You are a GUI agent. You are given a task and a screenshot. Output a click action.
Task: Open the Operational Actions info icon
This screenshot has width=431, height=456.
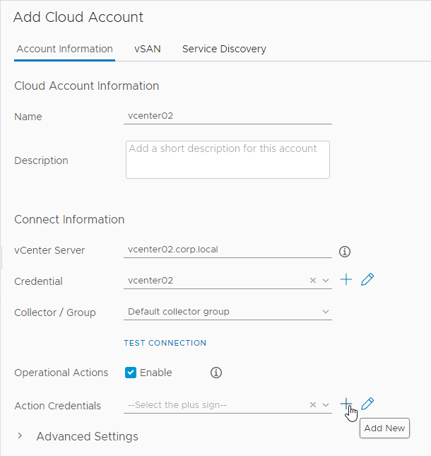point(216,373)
